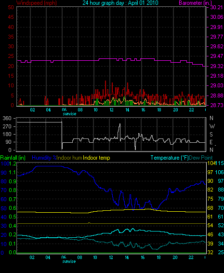Click the "Barometer (in.)" axis title
This screenshot has height=273, width=224.
195,3
